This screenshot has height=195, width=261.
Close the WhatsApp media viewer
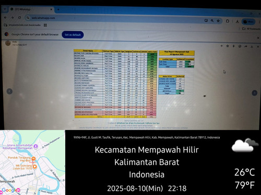pos(258,47)
